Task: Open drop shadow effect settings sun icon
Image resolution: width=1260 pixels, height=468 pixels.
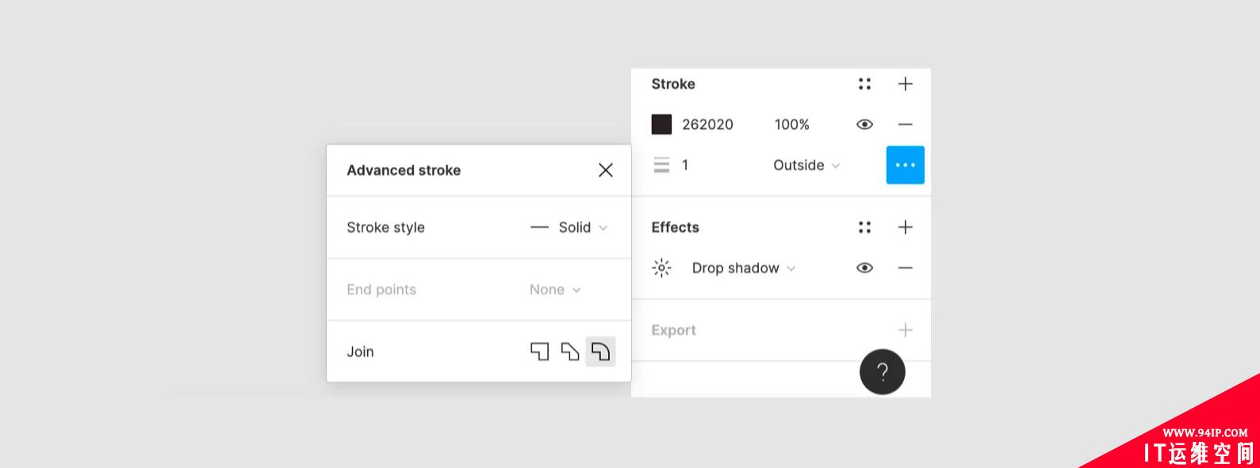Action: 661,268
